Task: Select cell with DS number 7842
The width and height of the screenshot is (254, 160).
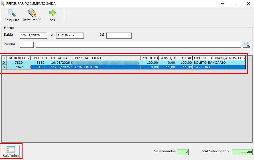Action: (19, 67)
